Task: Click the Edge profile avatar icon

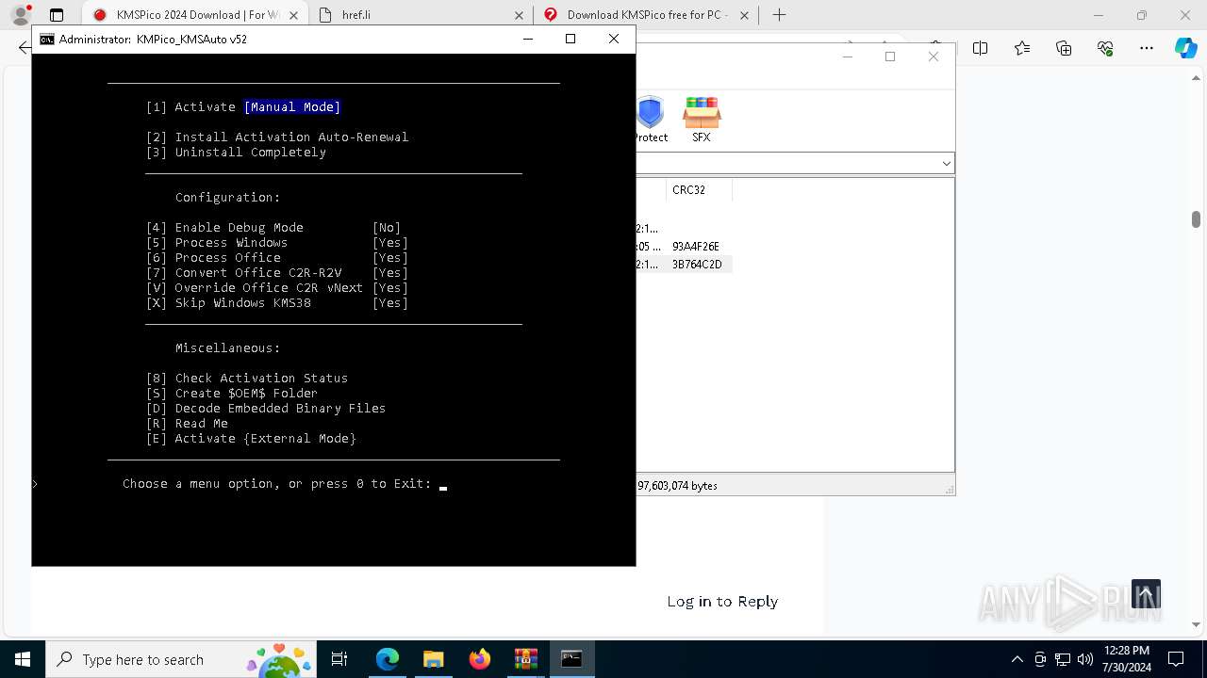Action: click(x=21, y=15)
